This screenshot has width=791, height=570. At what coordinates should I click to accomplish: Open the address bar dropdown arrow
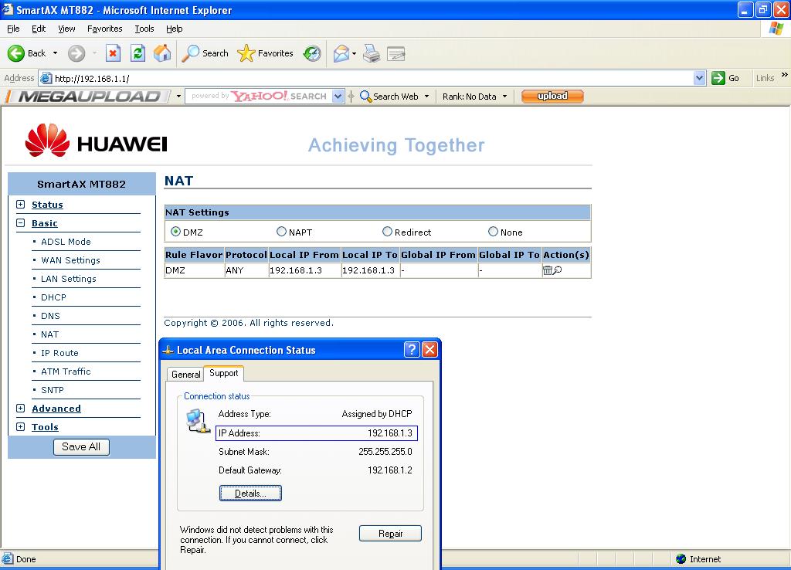(x=699, y=78)
